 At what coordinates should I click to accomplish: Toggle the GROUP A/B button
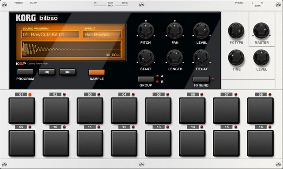click(x=146, y=79)
